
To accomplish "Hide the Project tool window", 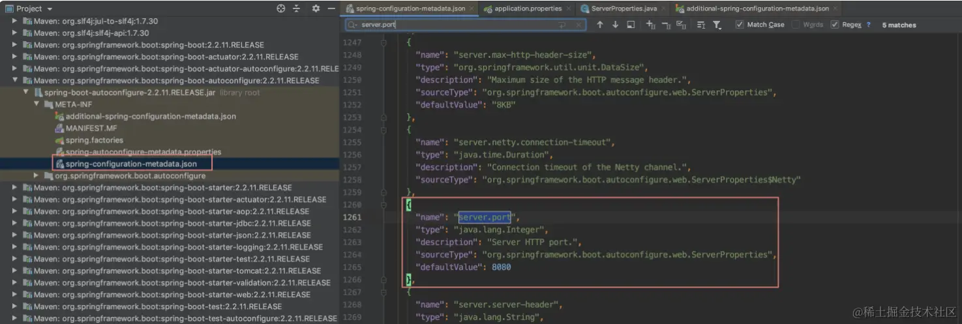I will click(x=331, y=8).
